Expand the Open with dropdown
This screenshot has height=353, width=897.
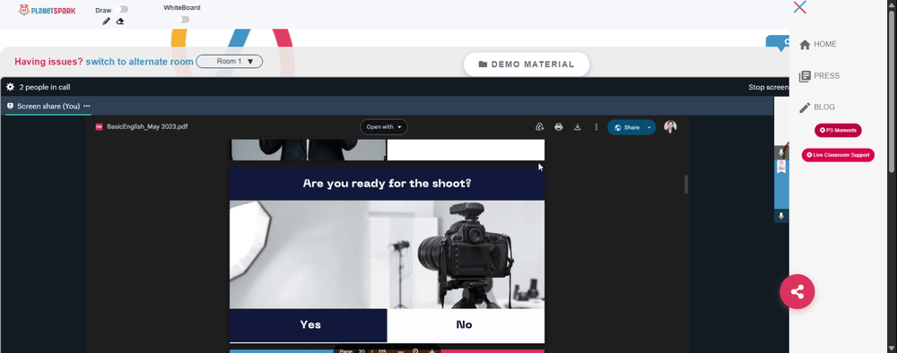(383, 127)
